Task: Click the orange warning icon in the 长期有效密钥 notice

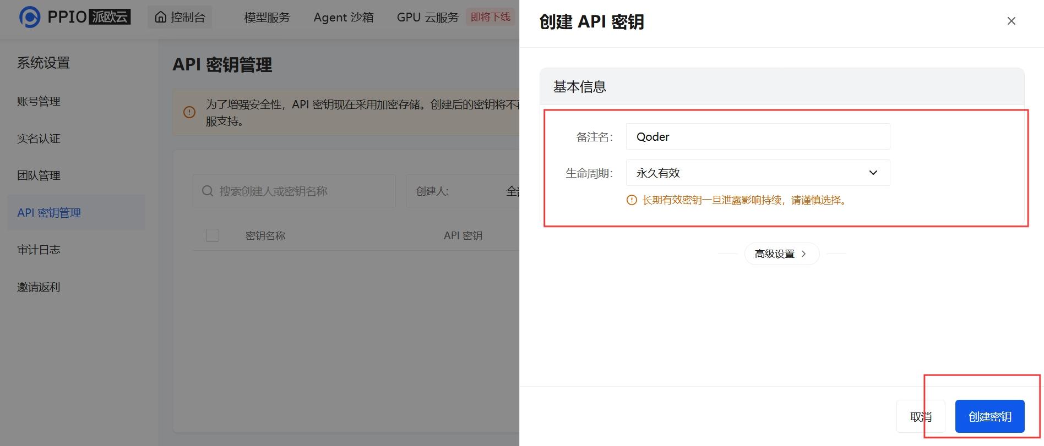Action: coord(632,200)
